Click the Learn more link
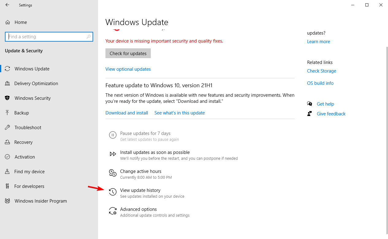Viewport: 388px width, 239px height. pyautogui.click(x=318, y=42)
